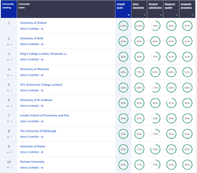Click Overall score sort arrow
This screenshot has height=173, width=197.
(129, 15)
